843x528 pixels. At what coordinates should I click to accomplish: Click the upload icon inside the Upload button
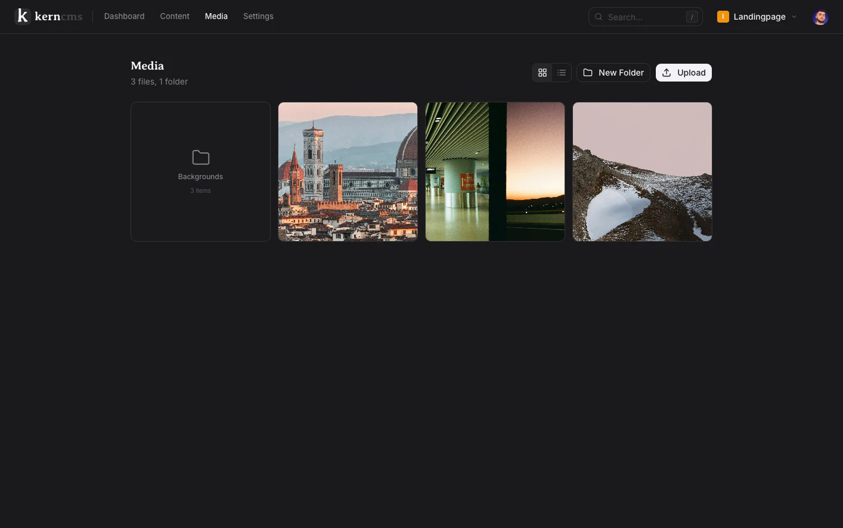pos(667,73)
